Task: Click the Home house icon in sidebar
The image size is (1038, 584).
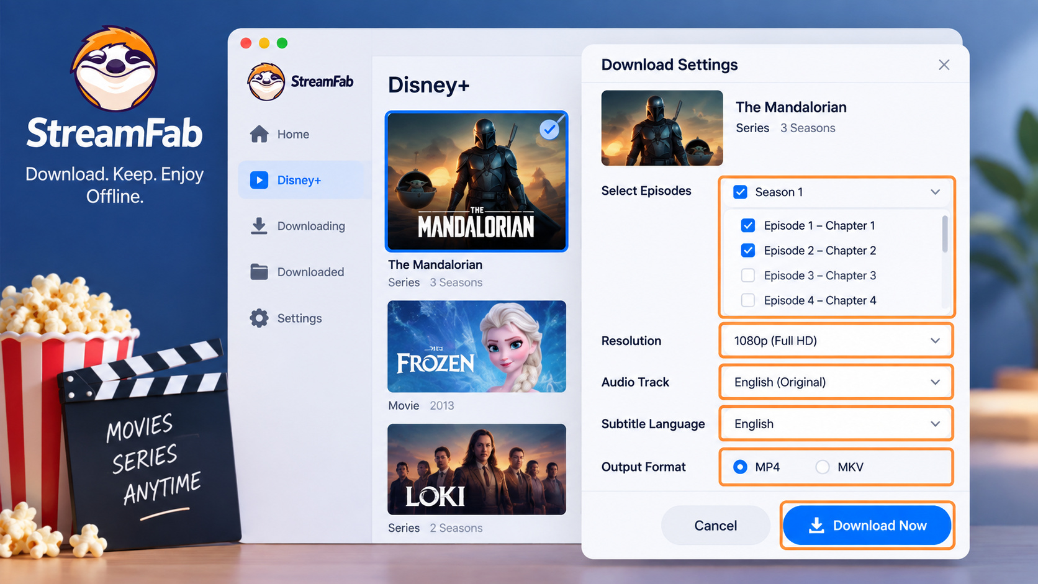Action: (259, 134)
